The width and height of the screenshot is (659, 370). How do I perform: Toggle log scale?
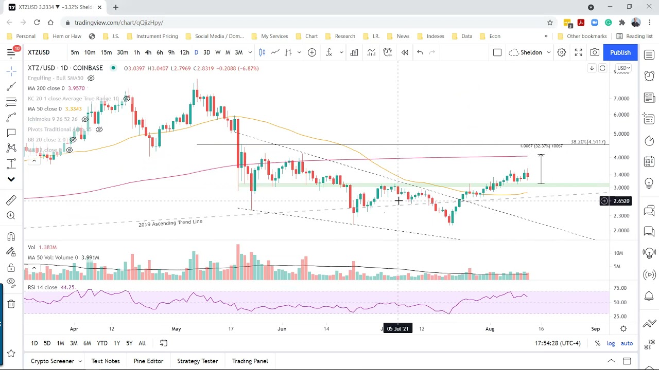[x=611, y=343]
